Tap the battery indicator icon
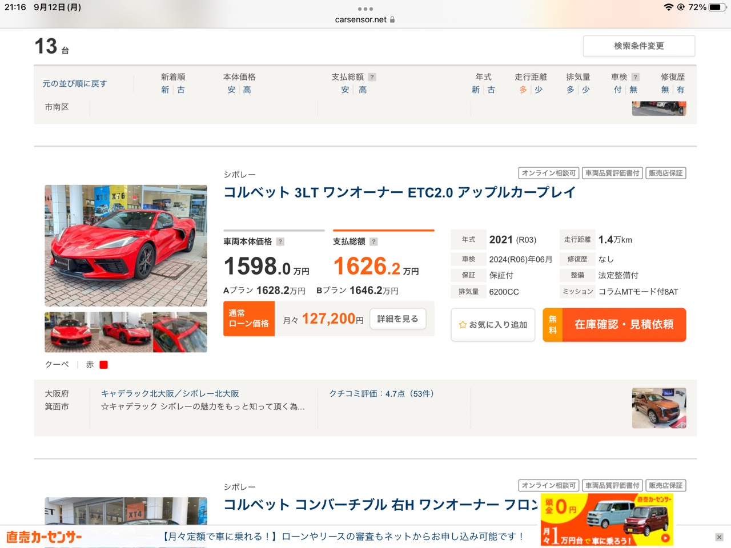 (x=718, y=7)
